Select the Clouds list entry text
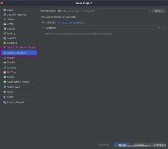This screenshot has width=168, height=149. tap(11, 29)
